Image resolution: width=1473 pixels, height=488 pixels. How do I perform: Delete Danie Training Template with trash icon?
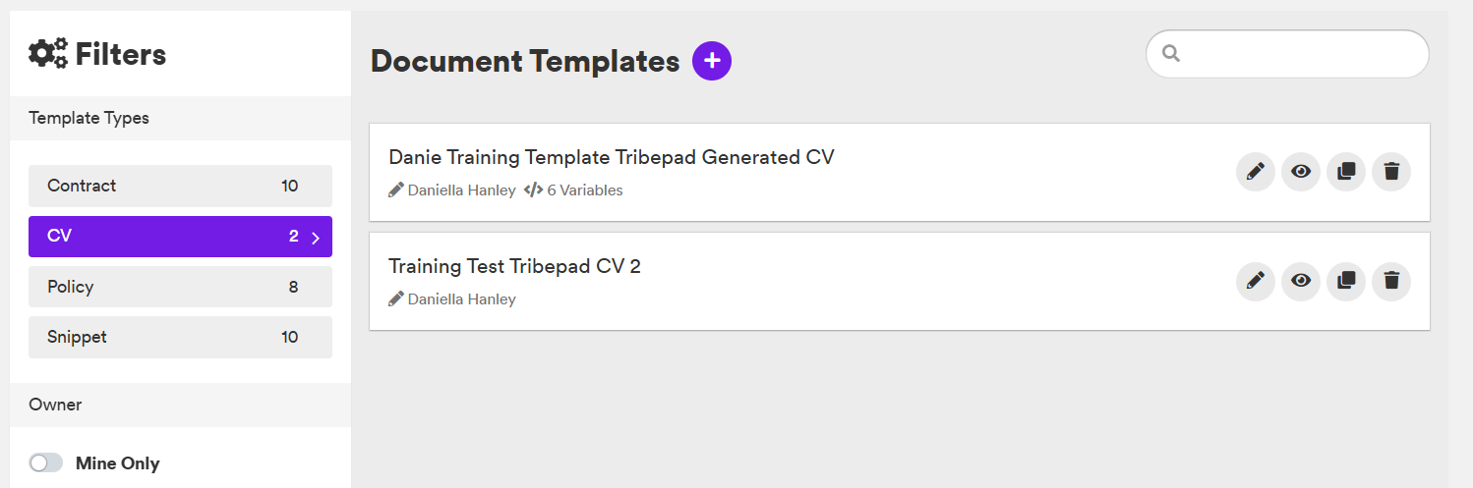[x=1391, y=172]
